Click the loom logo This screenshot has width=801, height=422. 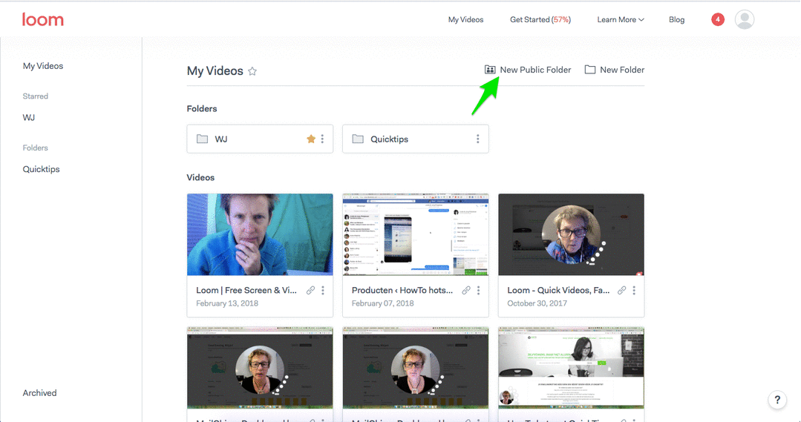[x=43, y=20]
